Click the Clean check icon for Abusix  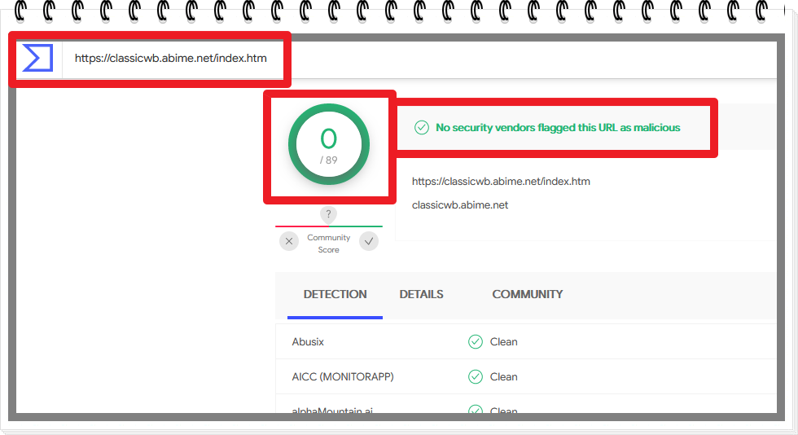[476, 341]
